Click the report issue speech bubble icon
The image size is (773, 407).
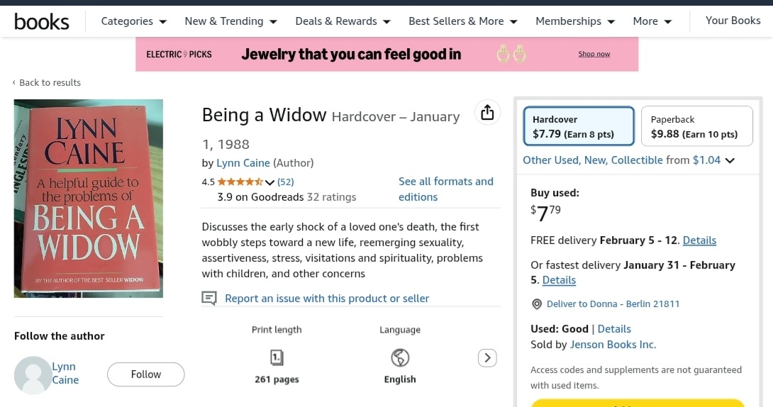click(209, 299)
